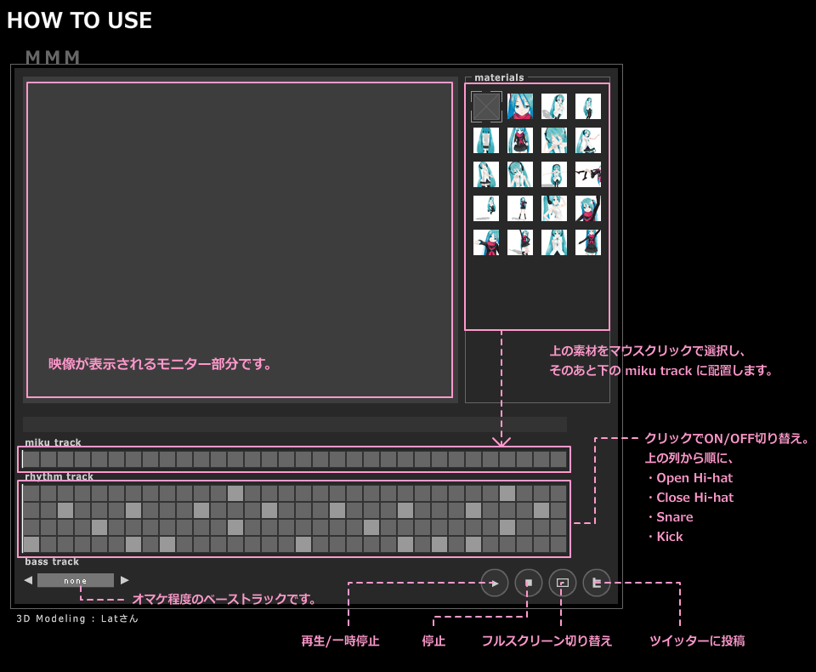Toggle the first Kick cell in rhythm track

coord(31,544)
